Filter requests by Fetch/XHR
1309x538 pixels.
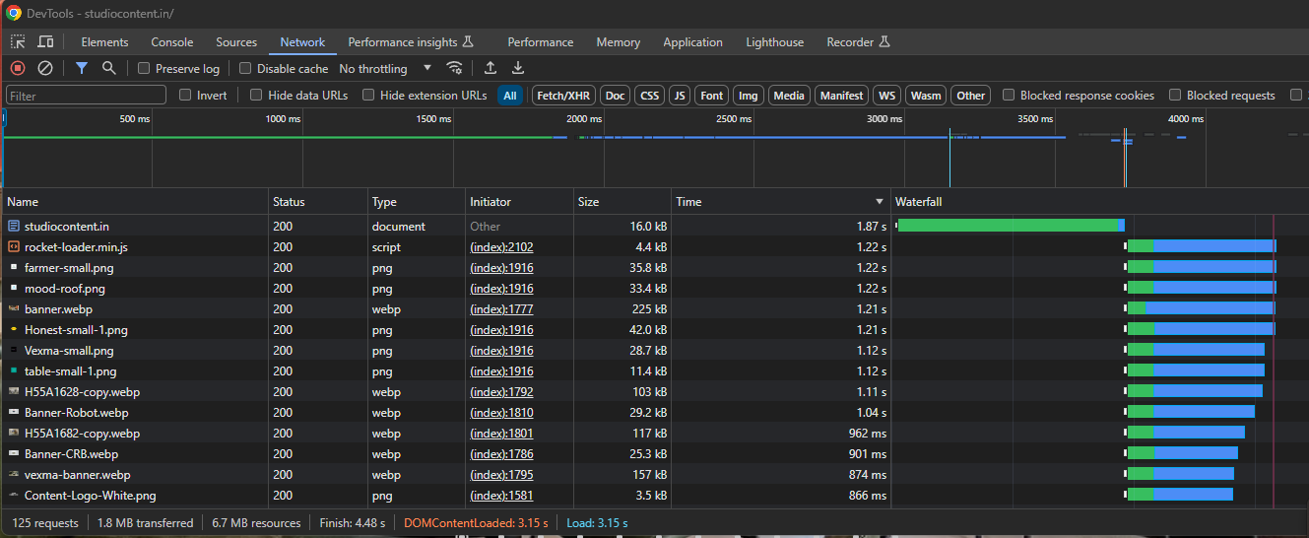[x=563, y=96]
